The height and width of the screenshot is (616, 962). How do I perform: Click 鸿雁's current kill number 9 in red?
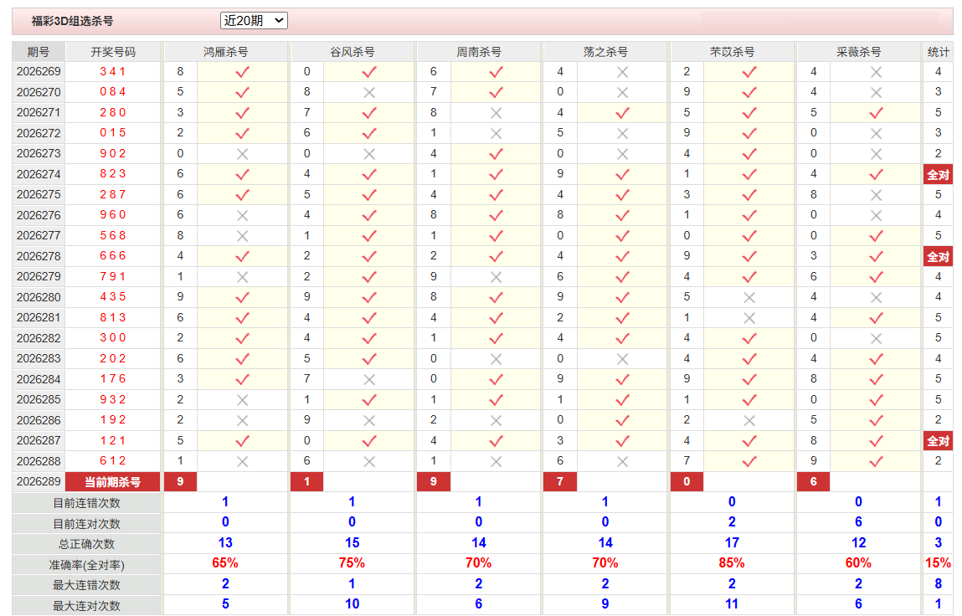pyautogui.click(x=180, y=481)
